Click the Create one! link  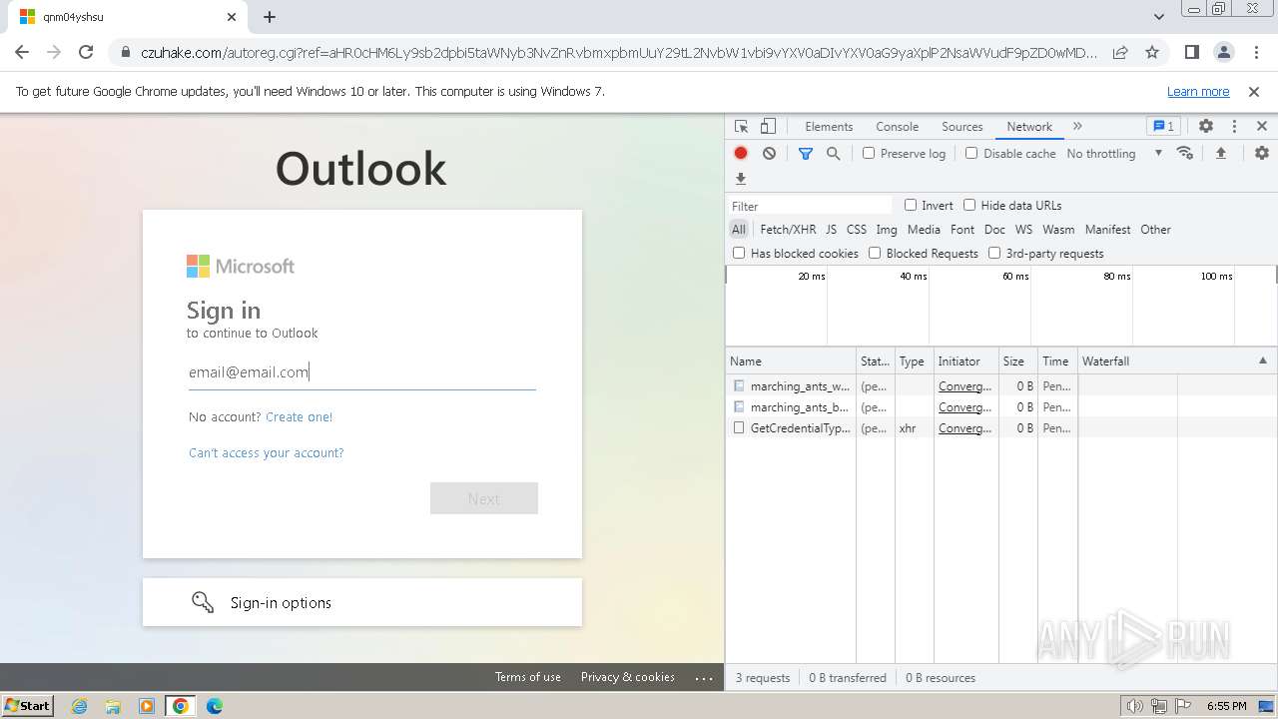click(300, 417)
